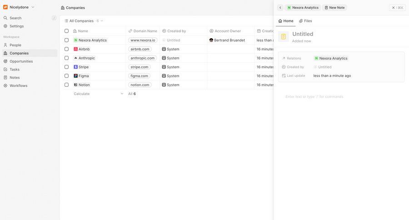Check the Figma row checkbox
This screenshot has height=220, width=409.
(66, 76)
